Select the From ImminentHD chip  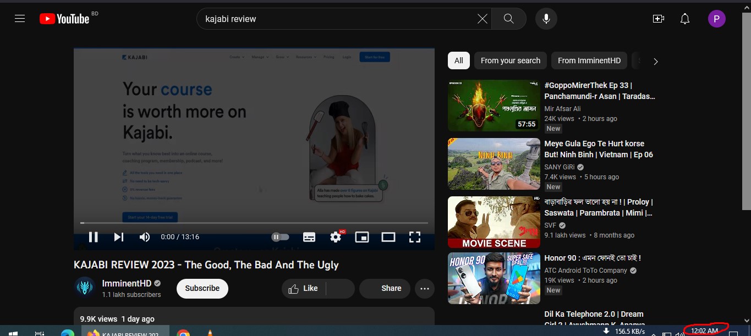point(589,60)
